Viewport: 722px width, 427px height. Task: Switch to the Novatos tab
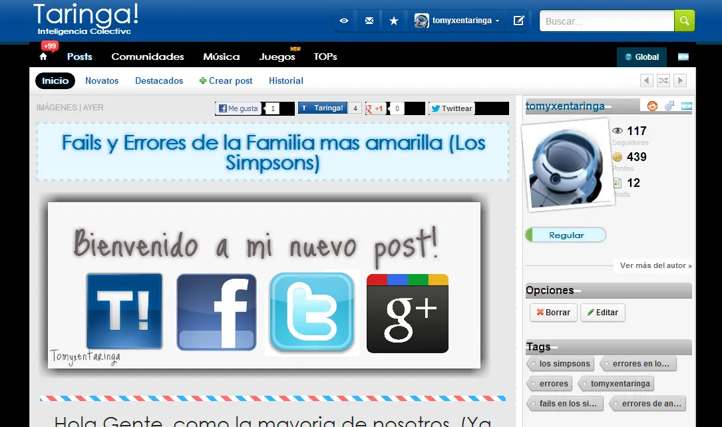click(102, 80)
